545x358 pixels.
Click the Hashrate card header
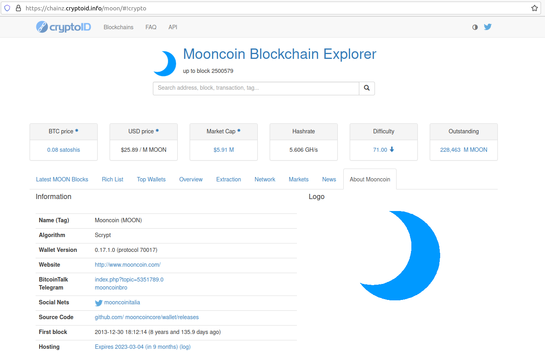tap(304, 131)
